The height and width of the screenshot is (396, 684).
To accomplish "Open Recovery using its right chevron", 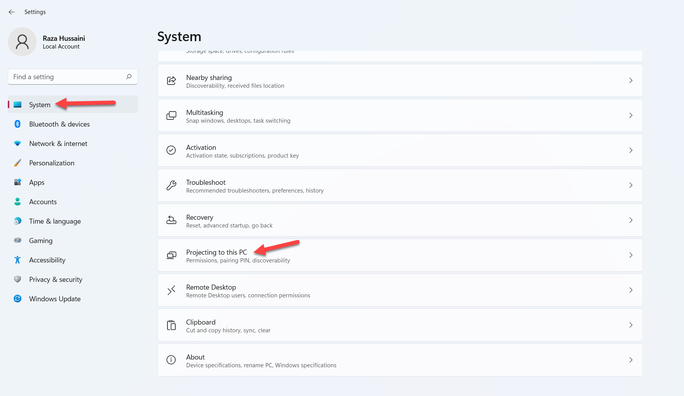I will point(630,220).
